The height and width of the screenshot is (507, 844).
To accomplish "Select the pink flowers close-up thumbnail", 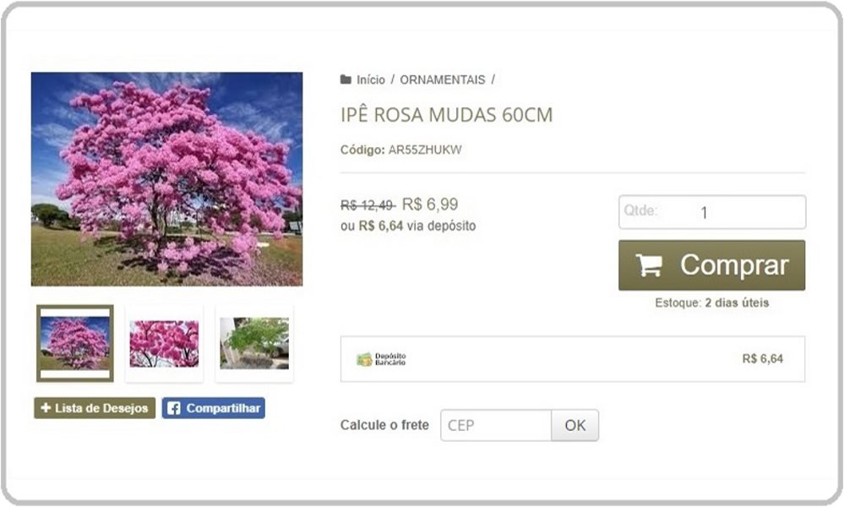I will [164, 343].
